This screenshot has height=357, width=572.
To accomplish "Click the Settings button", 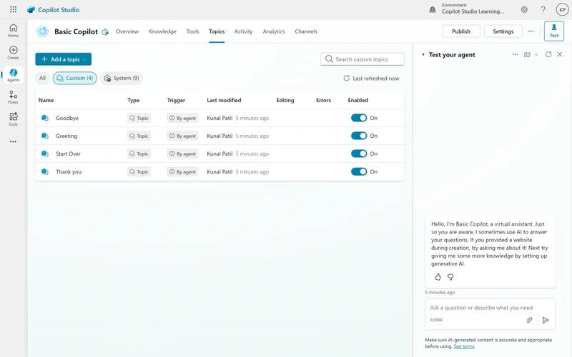I will click(x=503, y=31).
